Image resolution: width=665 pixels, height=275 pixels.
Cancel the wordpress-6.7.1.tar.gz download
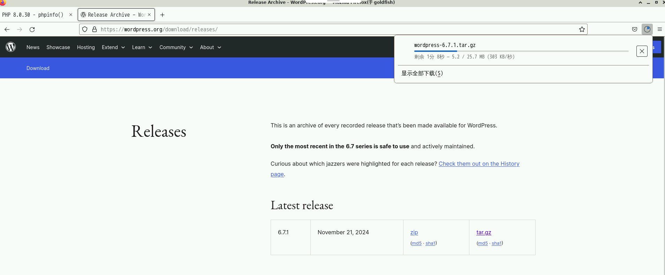(642, 51)
